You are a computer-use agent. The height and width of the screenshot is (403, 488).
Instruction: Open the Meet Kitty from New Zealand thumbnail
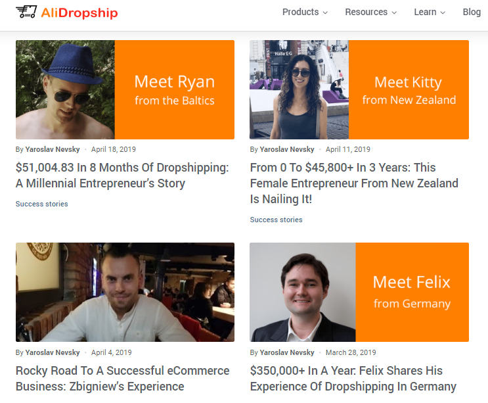tap(359, 89)
